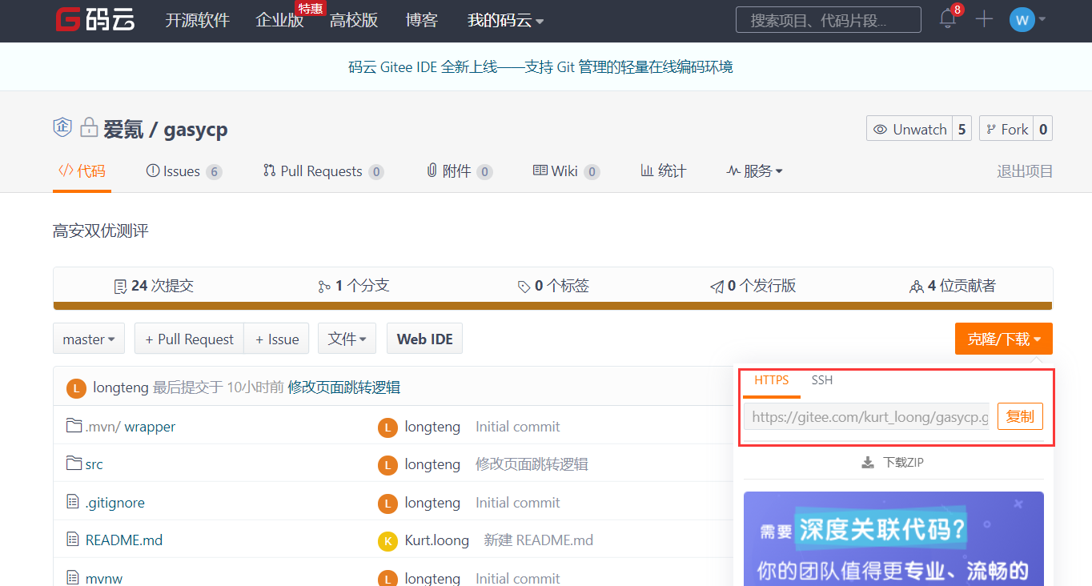Click the 8 notification count badge

coord(958,10)
